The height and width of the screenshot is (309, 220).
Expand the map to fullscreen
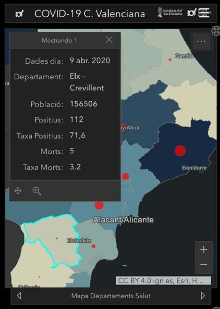216,30
